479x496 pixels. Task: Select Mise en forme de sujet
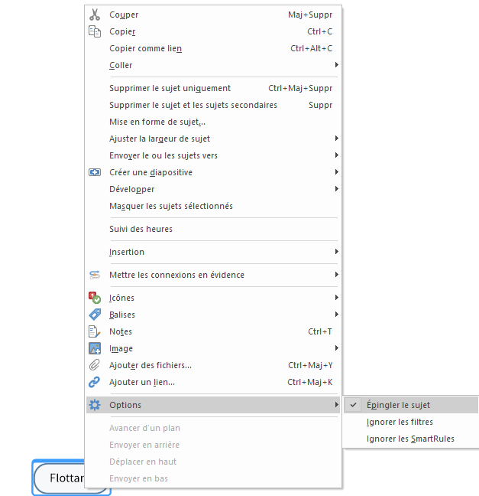point(157,122)
